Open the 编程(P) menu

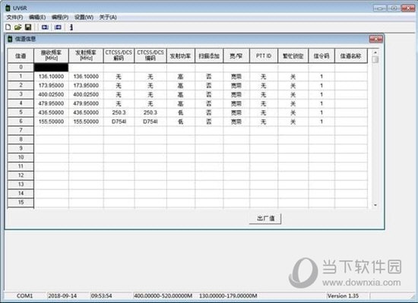click(60, 17)
